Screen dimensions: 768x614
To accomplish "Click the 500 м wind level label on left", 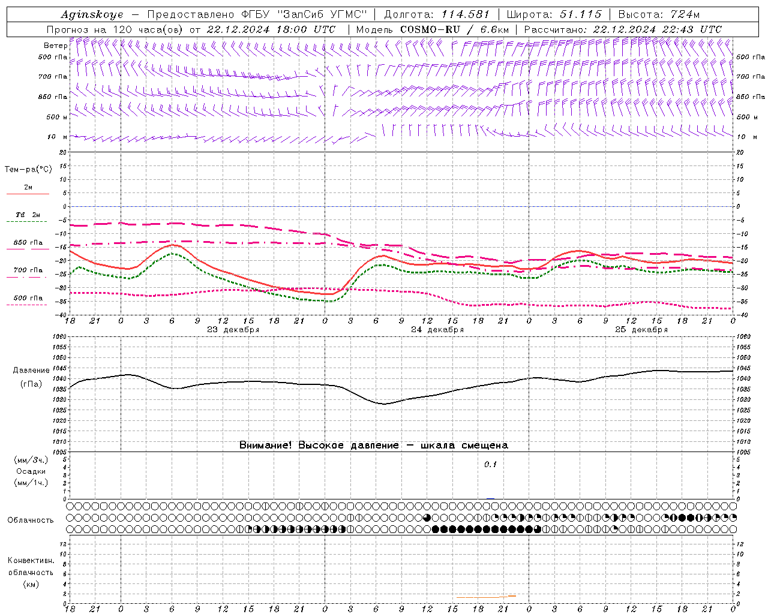I will click(56, 117).
